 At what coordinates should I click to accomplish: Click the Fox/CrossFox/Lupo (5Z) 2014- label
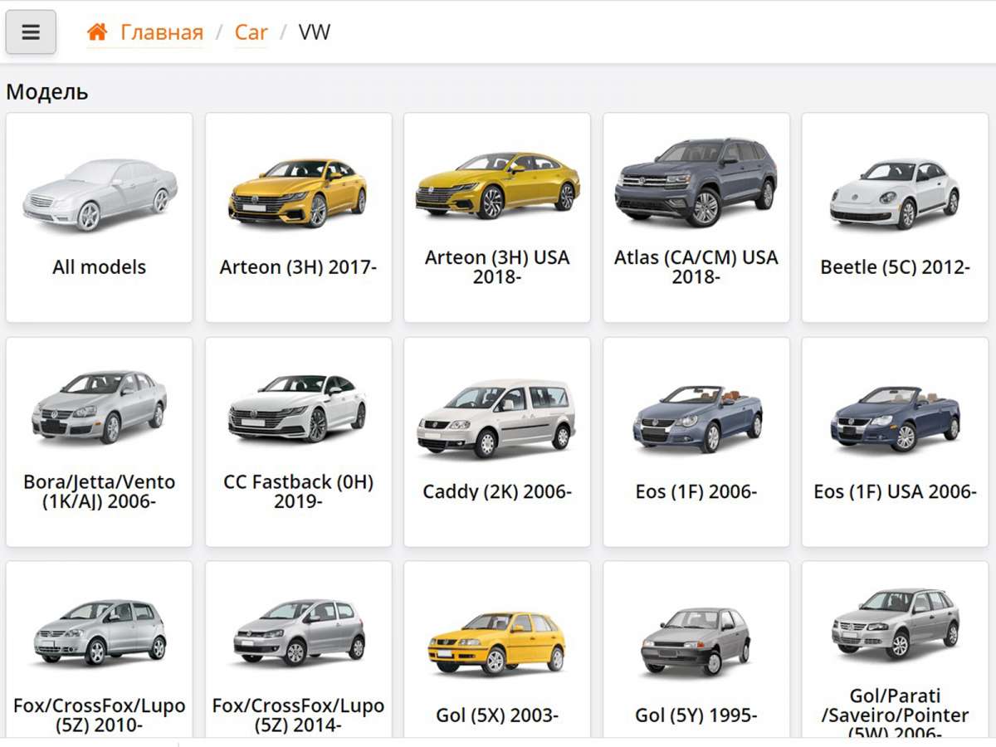click(298, 715)
